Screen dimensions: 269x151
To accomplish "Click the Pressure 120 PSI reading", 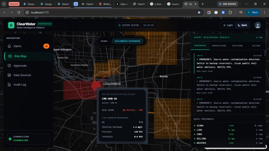I will point(122,132).
